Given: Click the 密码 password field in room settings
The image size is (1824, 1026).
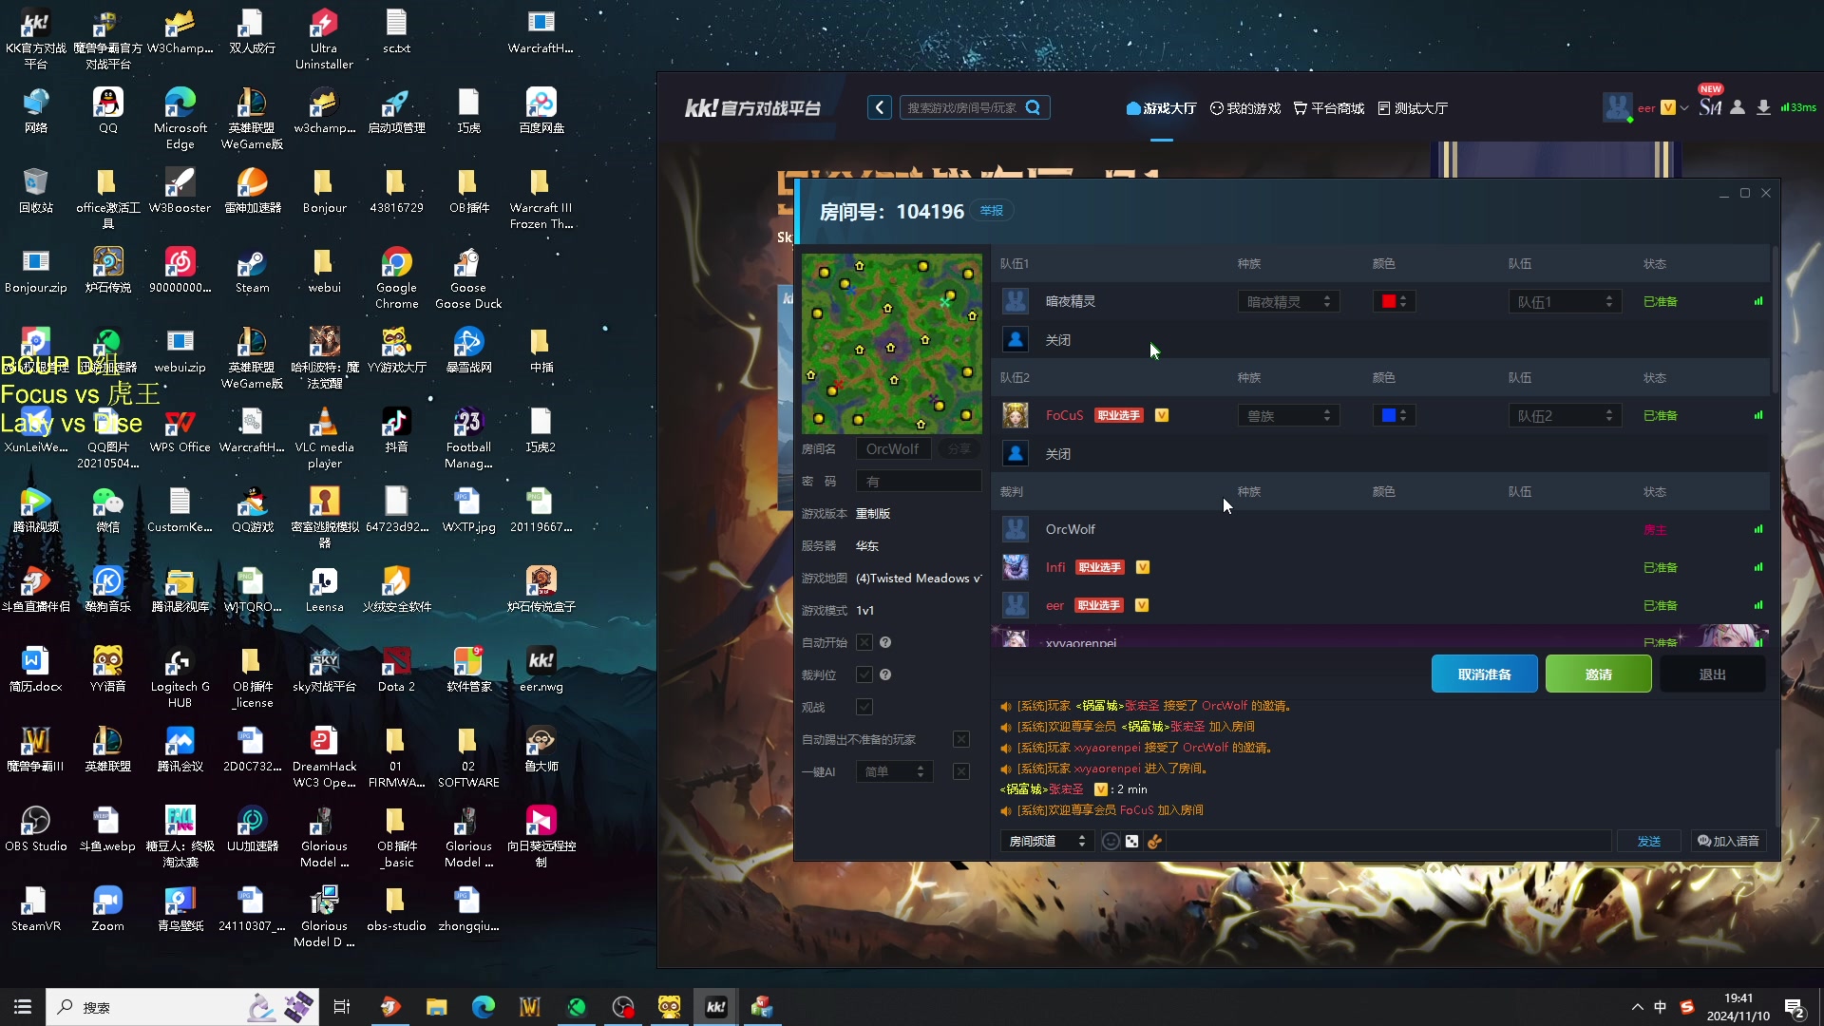Looking at the screenshot, I should click(x=918, y=481).
